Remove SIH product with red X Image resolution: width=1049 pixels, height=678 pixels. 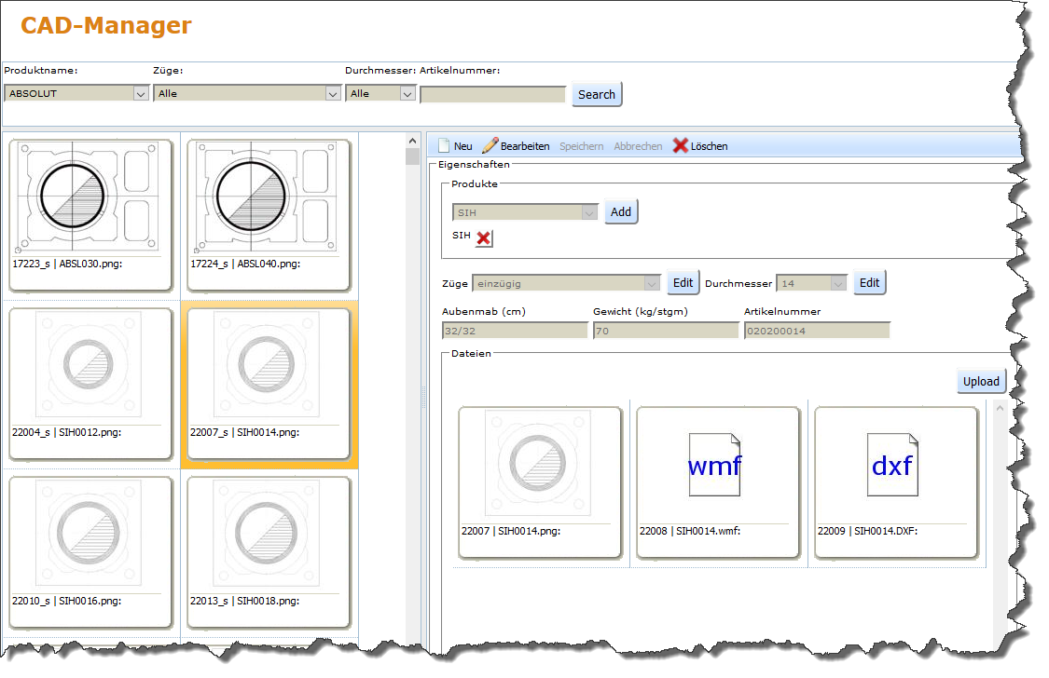(x=483, y=238)
